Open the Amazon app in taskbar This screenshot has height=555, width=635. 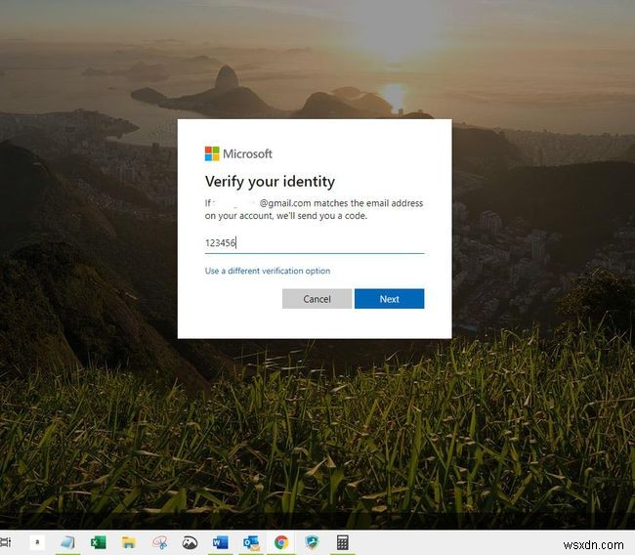(x=37, y=542)
